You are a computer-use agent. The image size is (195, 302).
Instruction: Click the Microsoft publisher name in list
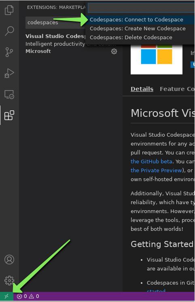tap(38, 51)
